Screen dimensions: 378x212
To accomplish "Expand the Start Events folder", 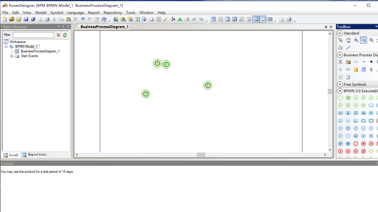I will point(12,56).
